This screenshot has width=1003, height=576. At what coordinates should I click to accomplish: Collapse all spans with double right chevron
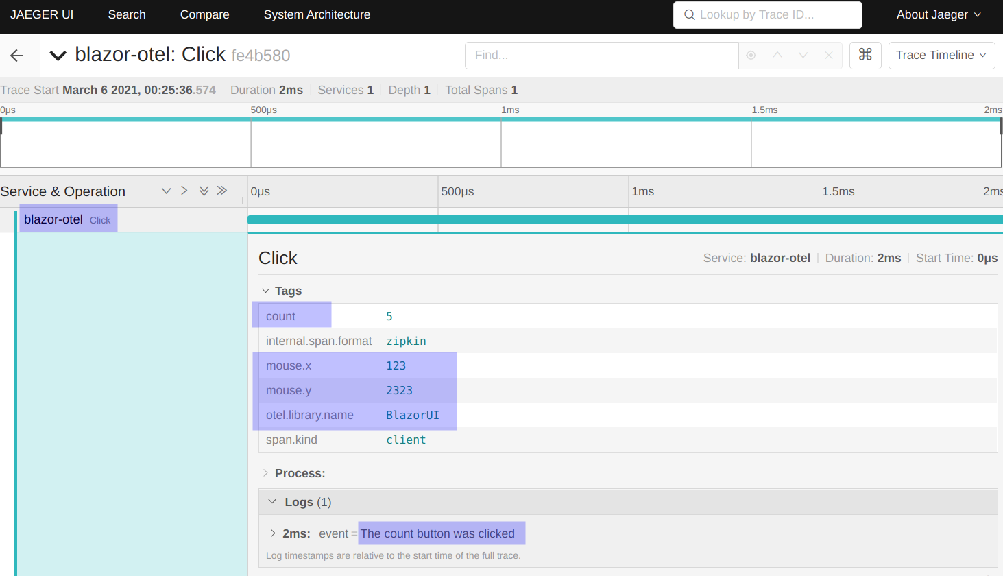click(x=222, y=191)
